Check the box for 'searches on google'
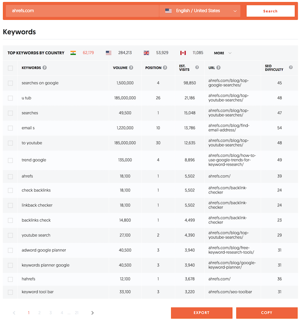301x322 pixels. pyautogui.click(x=10, y=83)
